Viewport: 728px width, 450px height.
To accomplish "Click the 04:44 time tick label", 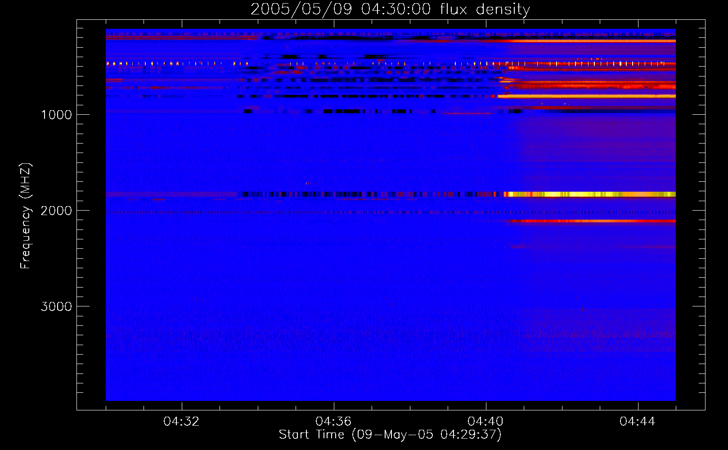I will coord(638,421).
